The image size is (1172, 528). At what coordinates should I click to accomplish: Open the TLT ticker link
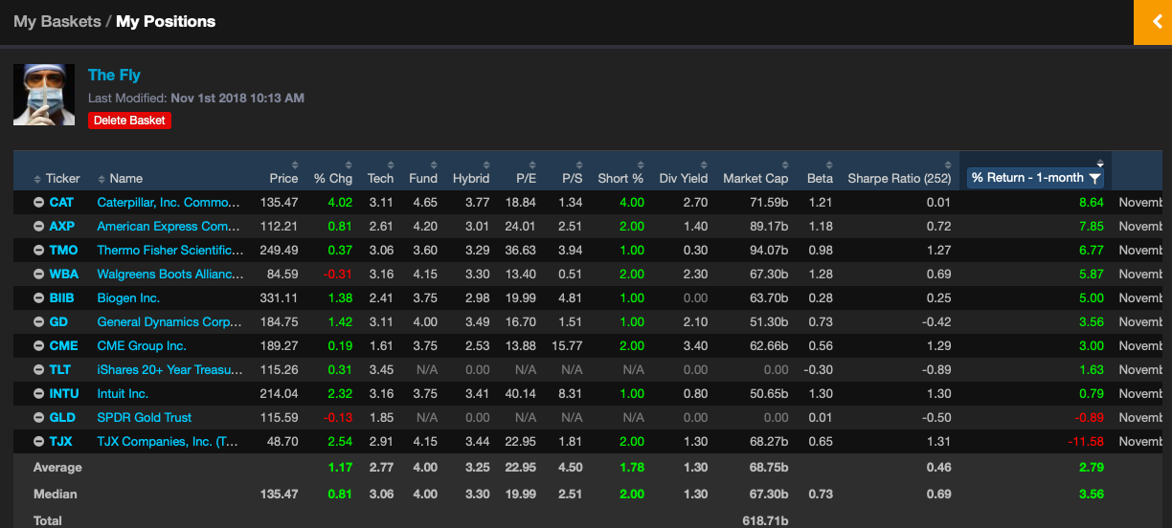pyautogui.click(x=60, y=370)
